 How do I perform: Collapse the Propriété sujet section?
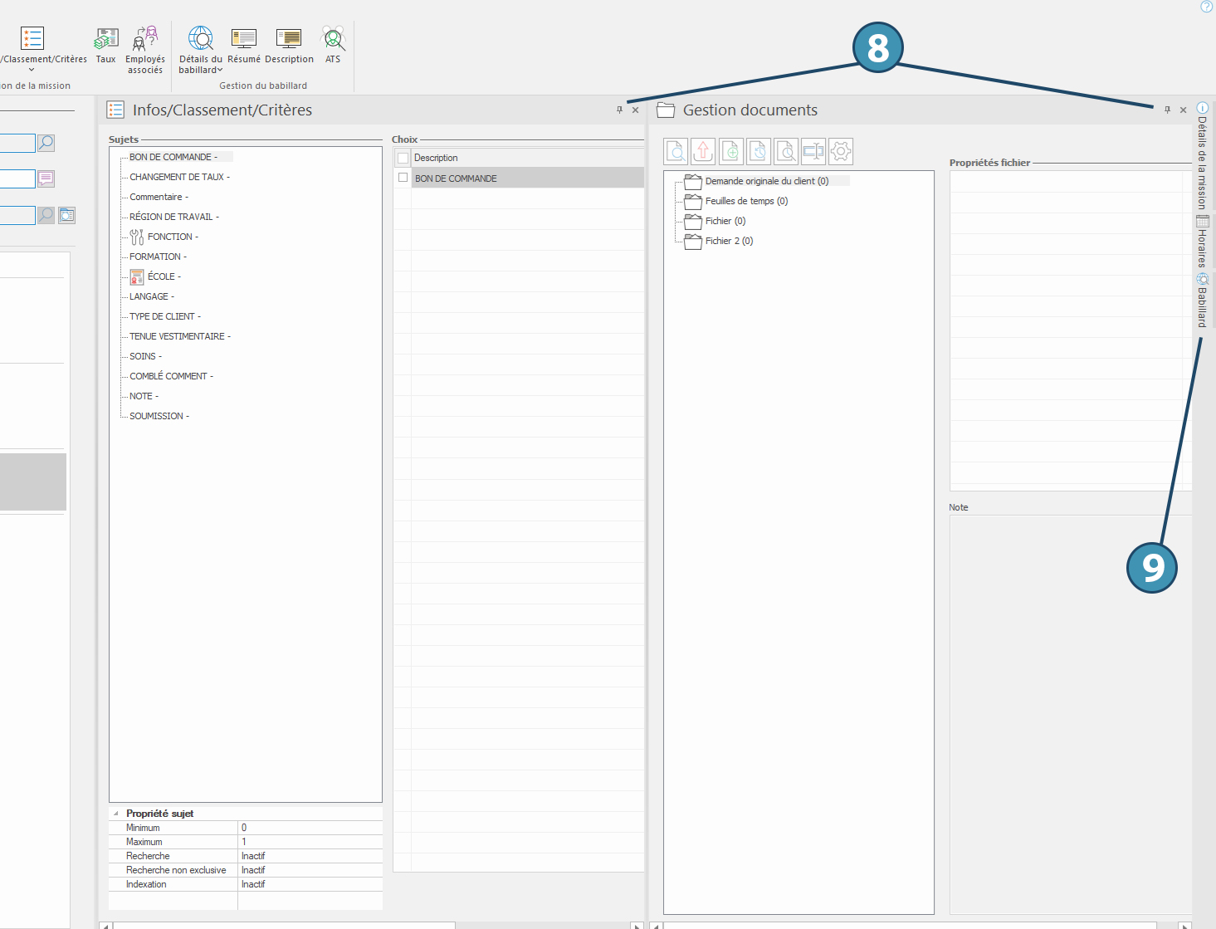pos(115,814)
